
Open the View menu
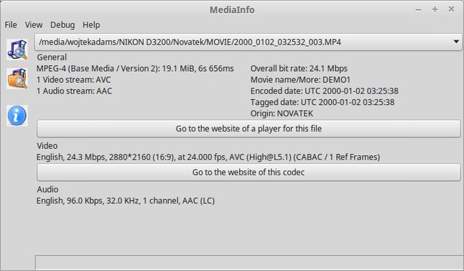[34, 25]
